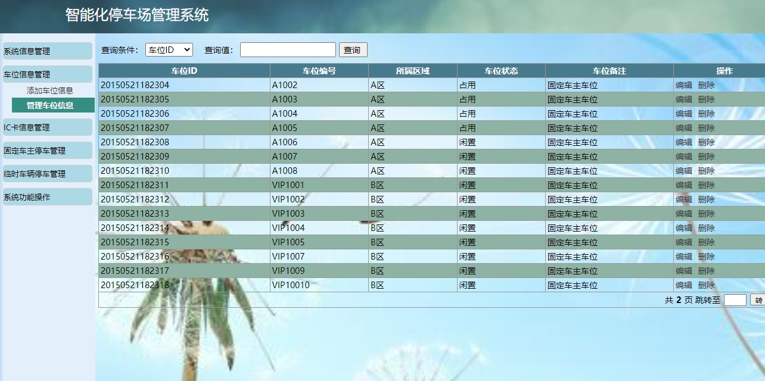Screen dimensions: 765x381
Task: Open 系统功能操作 sidebar menu
Action: [x=46, y=197]
